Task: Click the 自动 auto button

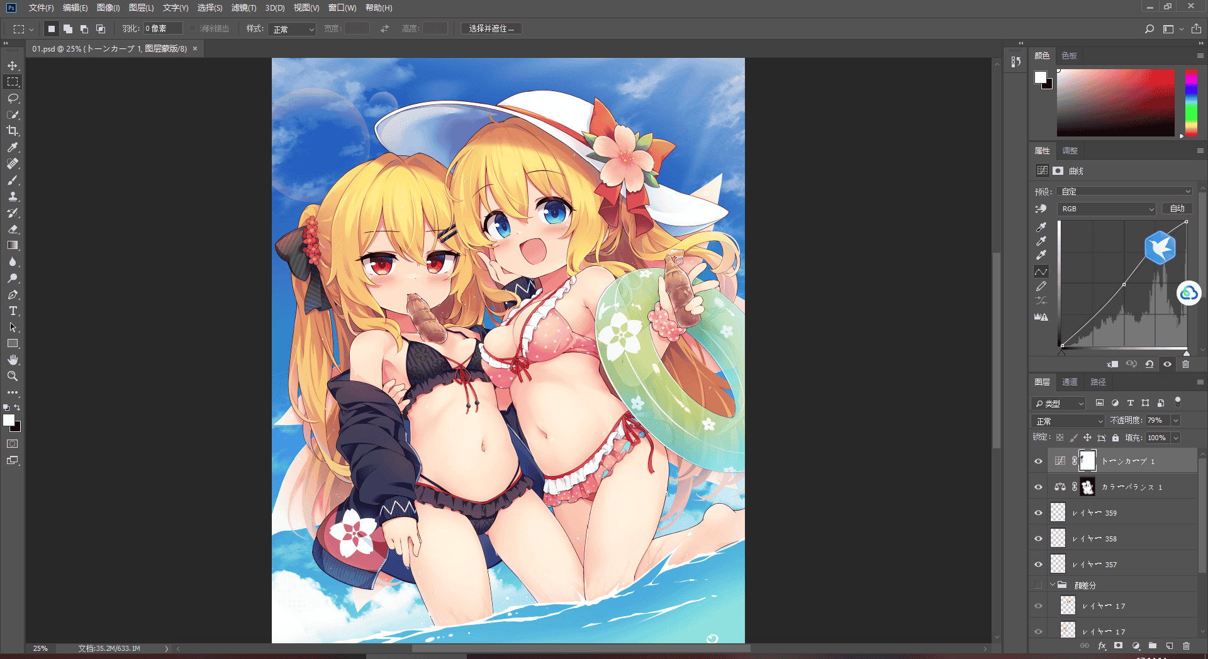Action: (x=1177, y=209)
